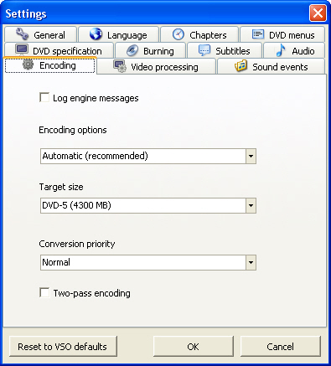This screenshot has width=331, height=366.
Task: Expand the Conversion priority dropdown arrow
Action: pos(251,262)
